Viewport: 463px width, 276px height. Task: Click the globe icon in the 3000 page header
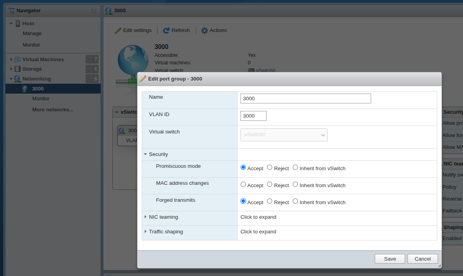coord(109,11)
